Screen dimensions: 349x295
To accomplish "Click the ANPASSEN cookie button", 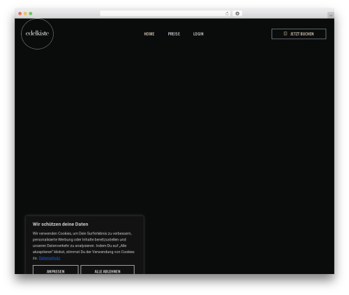I will point(56,270).
